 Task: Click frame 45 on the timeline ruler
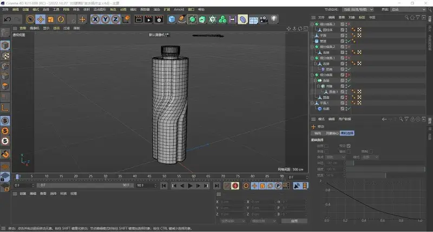149,176
